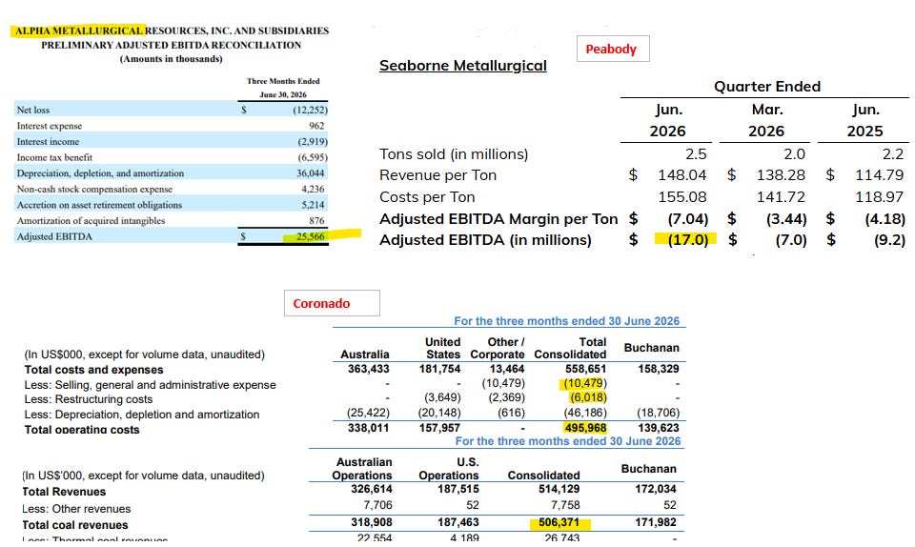Click Jun. 2025 Adjusted EBITDA (9.2)
This screenshot has width=915, height=547.
coord(889,240)
